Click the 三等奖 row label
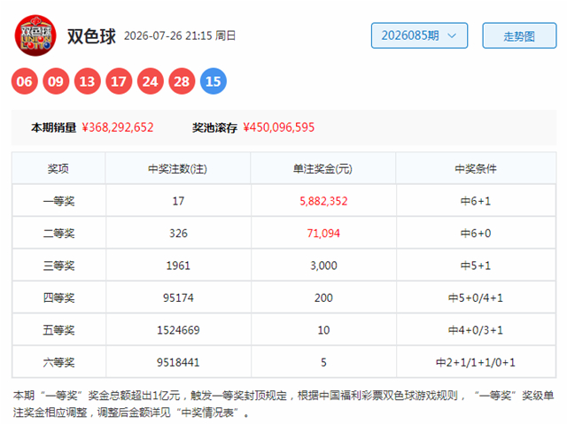 (x=58, y=266)
